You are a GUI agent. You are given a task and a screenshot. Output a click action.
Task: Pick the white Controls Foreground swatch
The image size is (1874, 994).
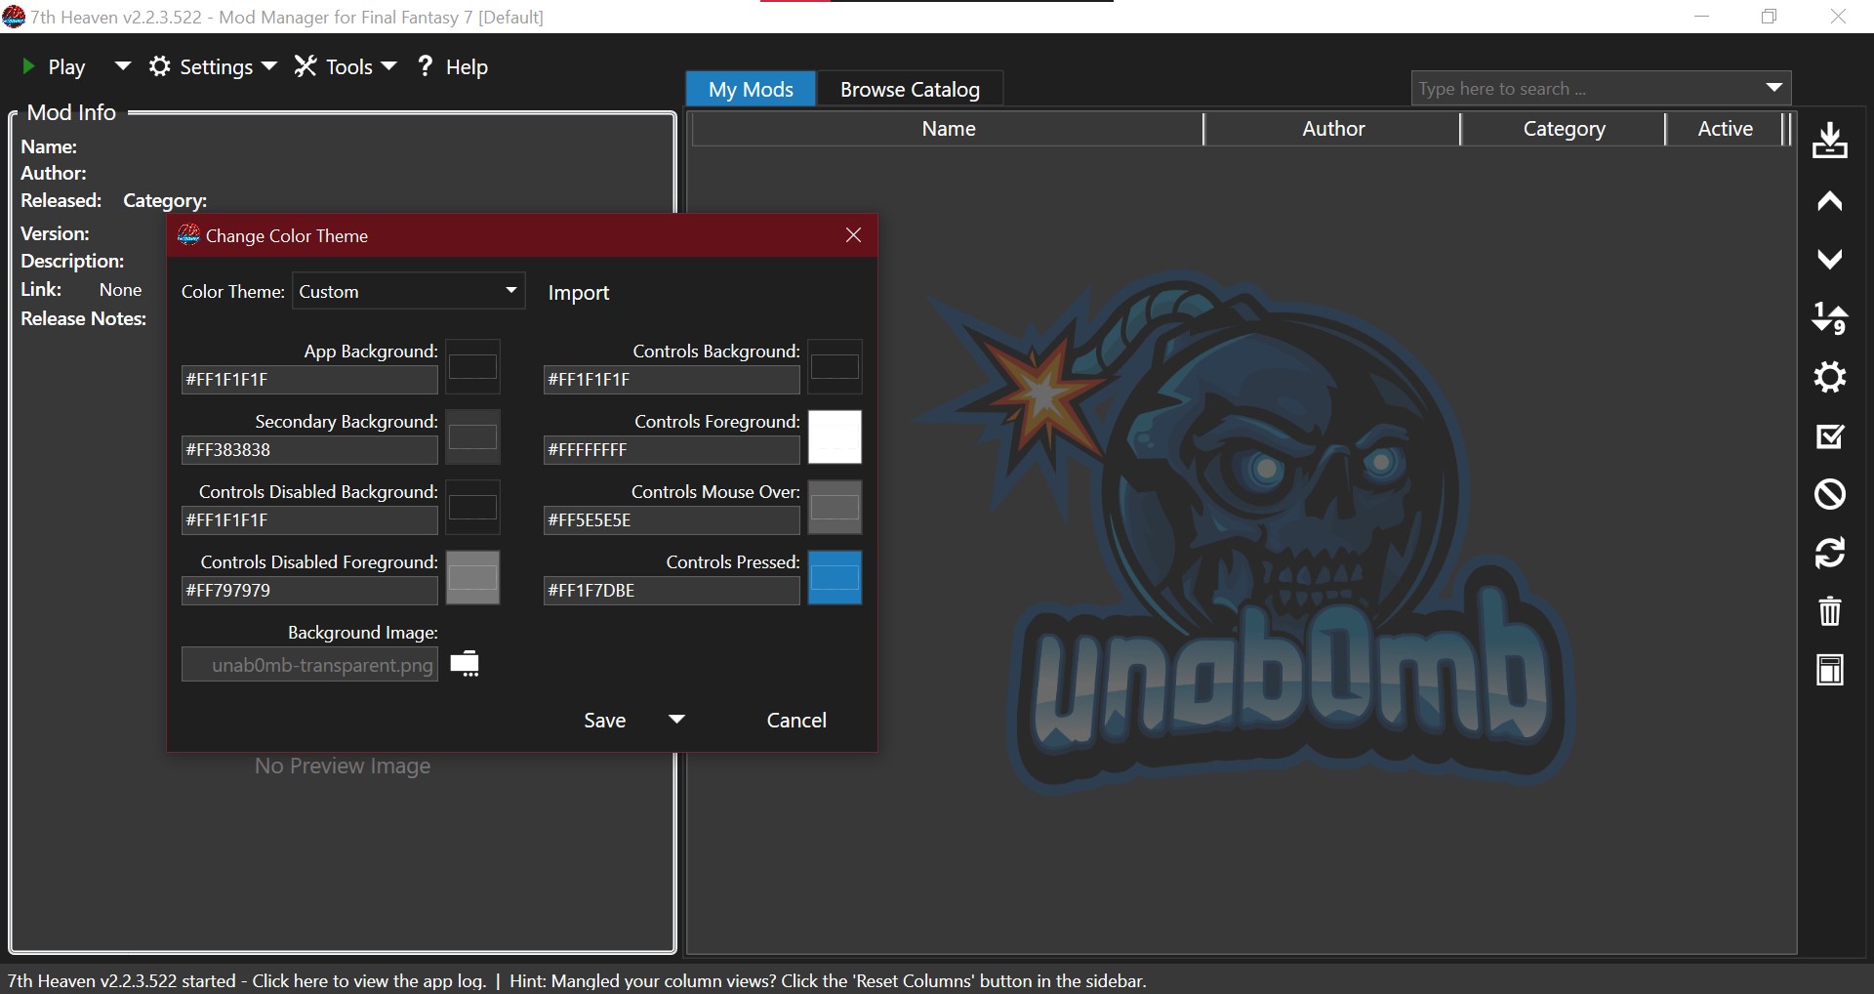tap(835, 437)
